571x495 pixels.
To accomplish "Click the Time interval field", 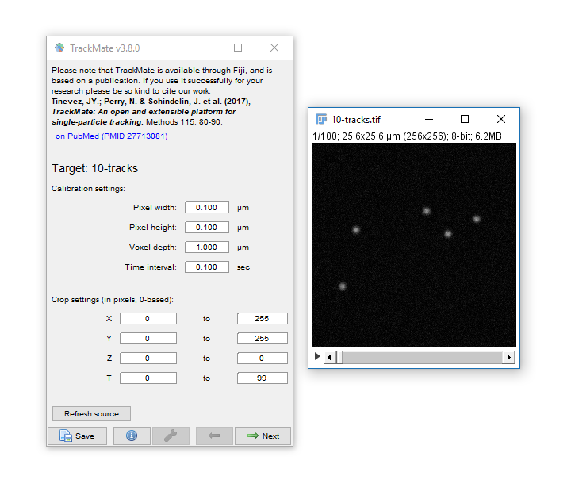I will 206,267.
